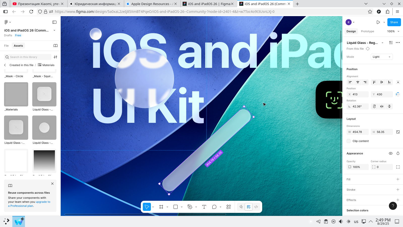Switch to the Design tab
This screenshot has width=403, height=227.
point(351,31)
